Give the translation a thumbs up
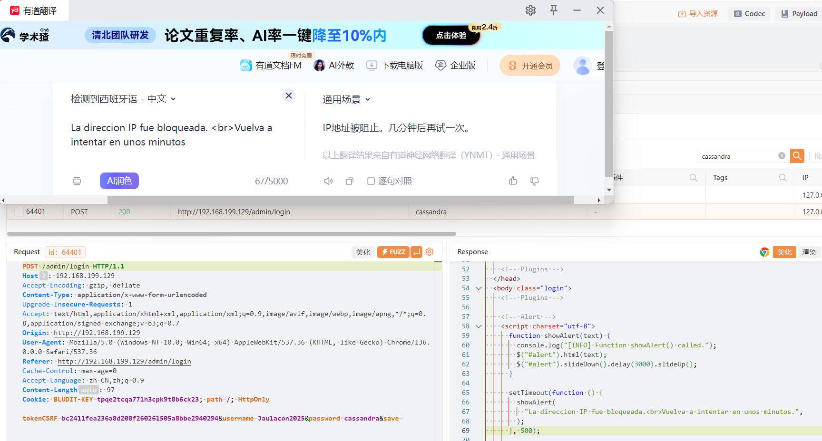 click(513, 181)
